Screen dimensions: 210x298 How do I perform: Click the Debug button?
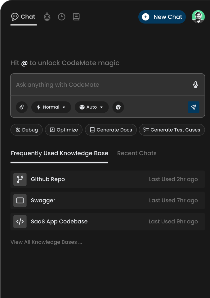click(26, 130)
